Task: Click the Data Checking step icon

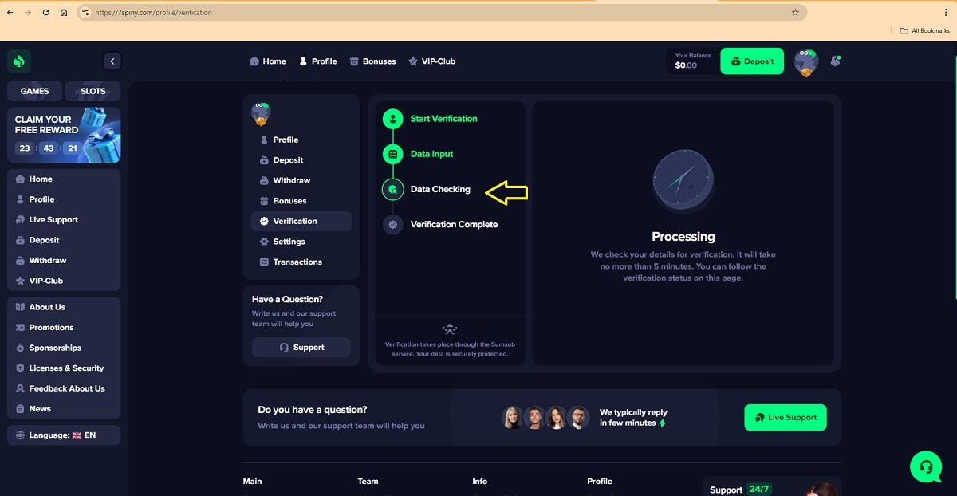Action: (x=392, y=190)
